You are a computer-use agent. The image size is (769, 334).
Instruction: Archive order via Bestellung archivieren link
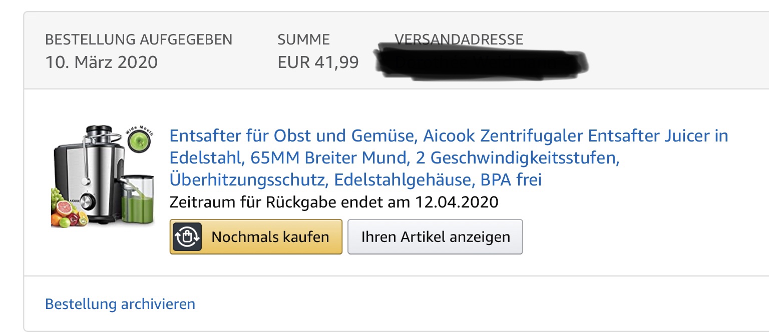click(x=120, y=303)
